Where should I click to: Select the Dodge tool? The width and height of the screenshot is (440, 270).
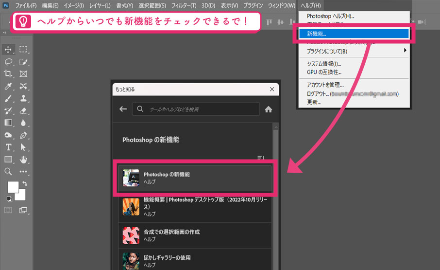click(8, 135)
